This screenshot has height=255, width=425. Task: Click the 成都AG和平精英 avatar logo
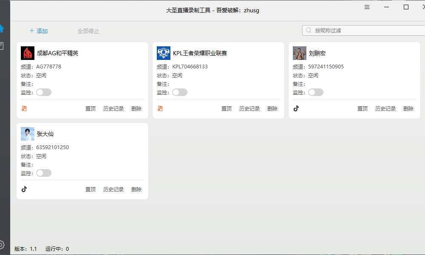coord(28,53)
